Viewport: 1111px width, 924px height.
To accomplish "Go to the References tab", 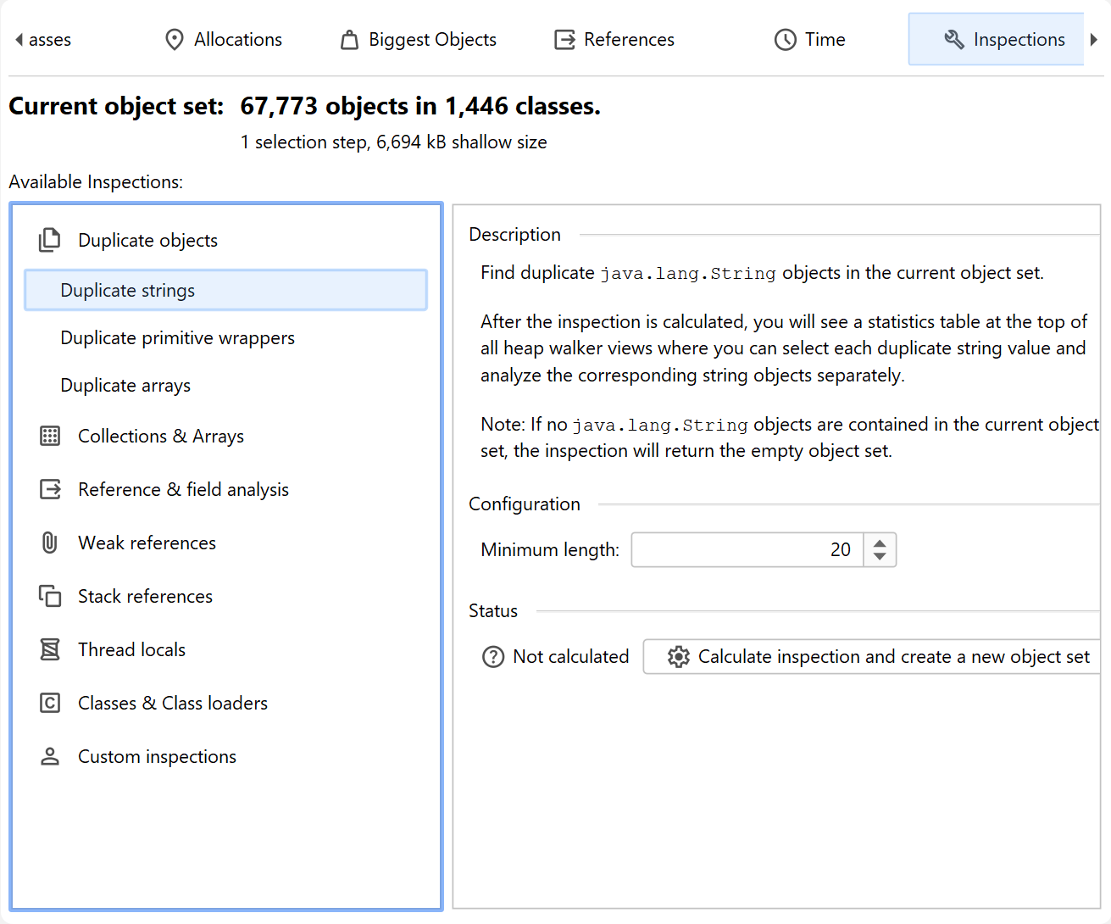I will (614, 40).
